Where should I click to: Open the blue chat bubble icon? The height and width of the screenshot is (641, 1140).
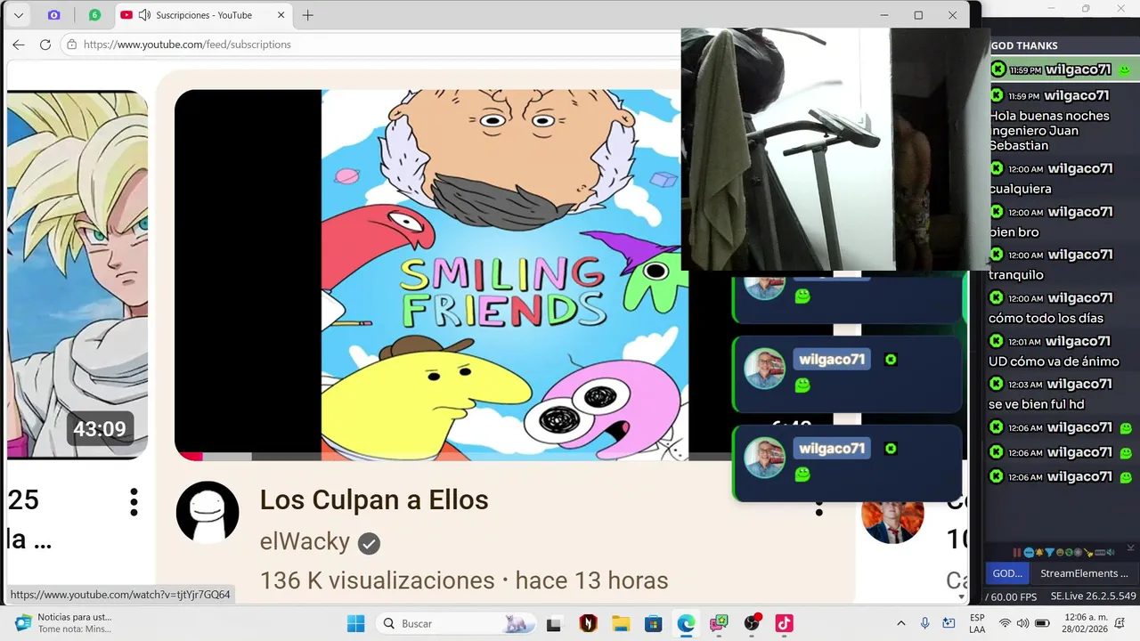click(x=1029, y=552)
